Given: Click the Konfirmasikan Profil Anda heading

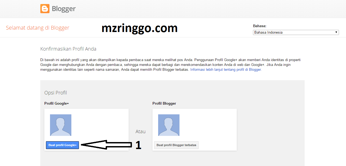Looking at the screenshot, I should point(68,49).
